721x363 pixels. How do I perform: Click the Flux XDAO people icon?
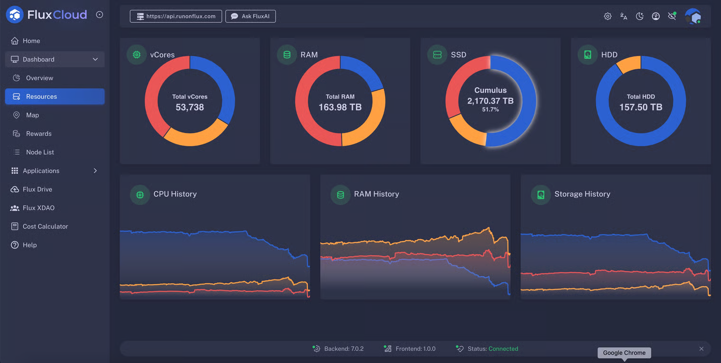pos(15,208)
